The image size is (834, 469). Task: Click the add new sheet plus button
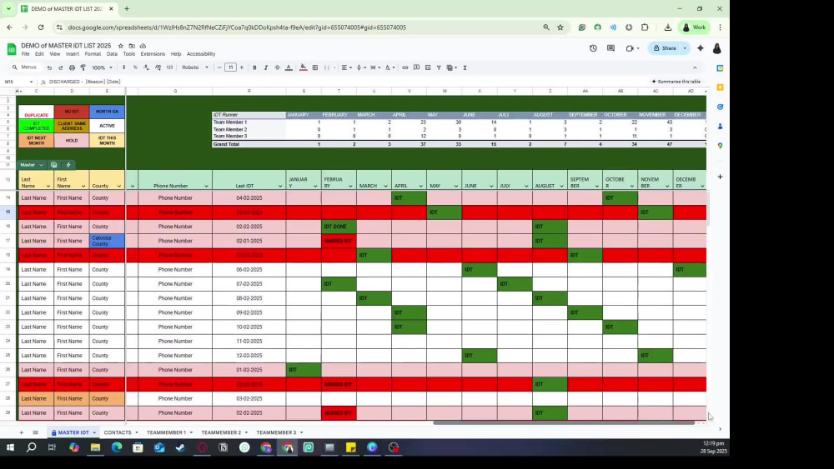point(22,433)
